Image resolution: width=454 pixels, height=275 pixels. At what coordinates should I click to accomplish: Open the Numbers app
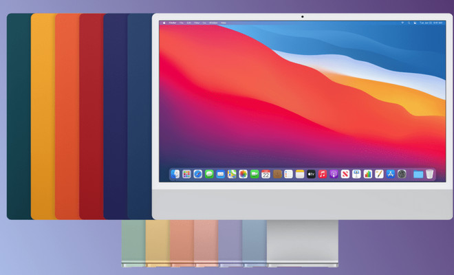coord(368,174)
